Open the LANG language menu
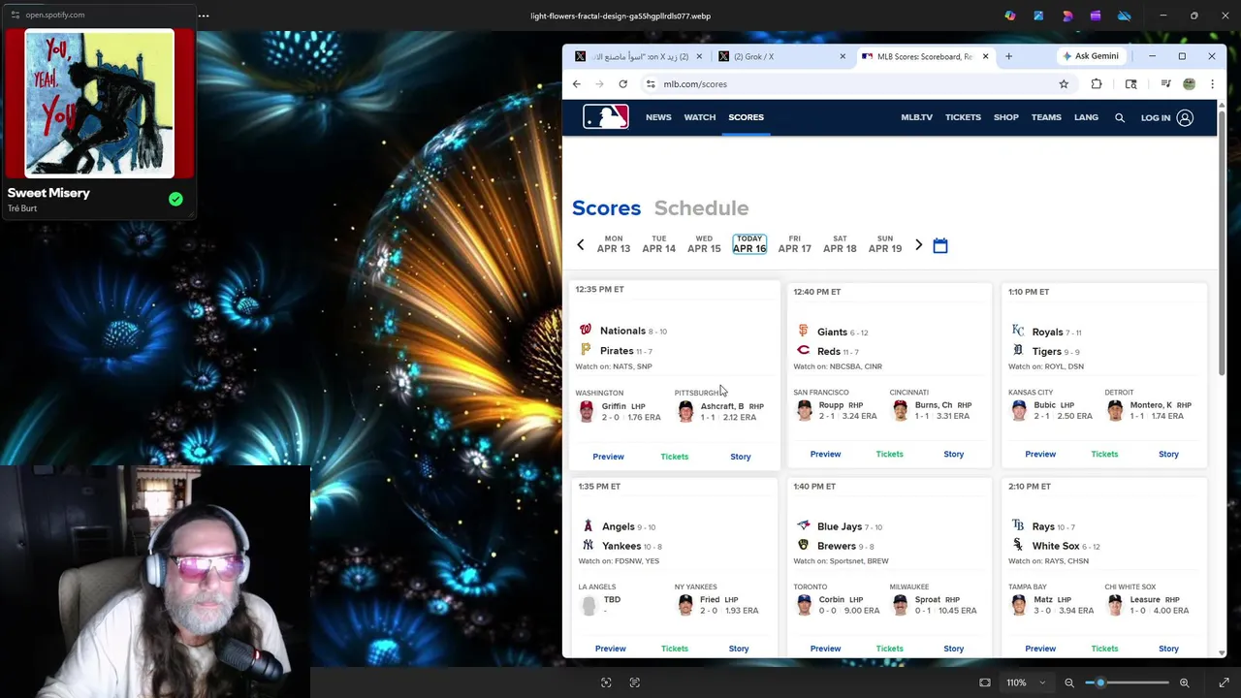The image size is (1241, 698). coord(1086,117)
